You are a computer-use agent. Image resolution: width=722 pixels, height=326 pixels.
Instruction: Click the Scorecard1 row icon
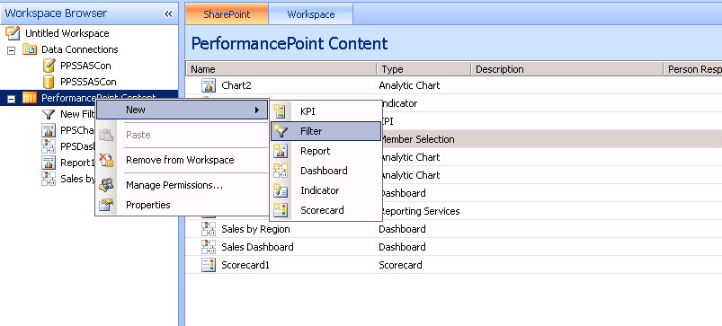tap(209, 264)
